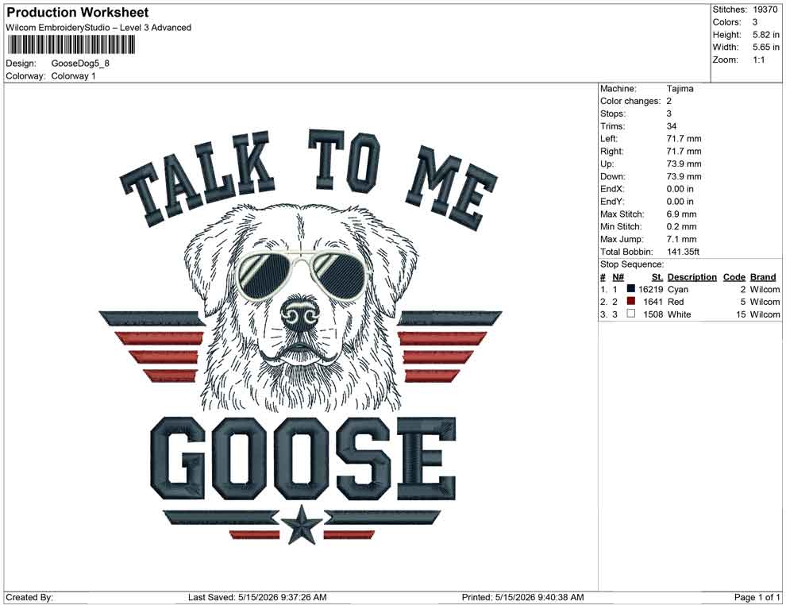Viewport: 786px width, 605px height.
Task: Click the 'Stop Sequence:' heading
Action: click(632, 264)
